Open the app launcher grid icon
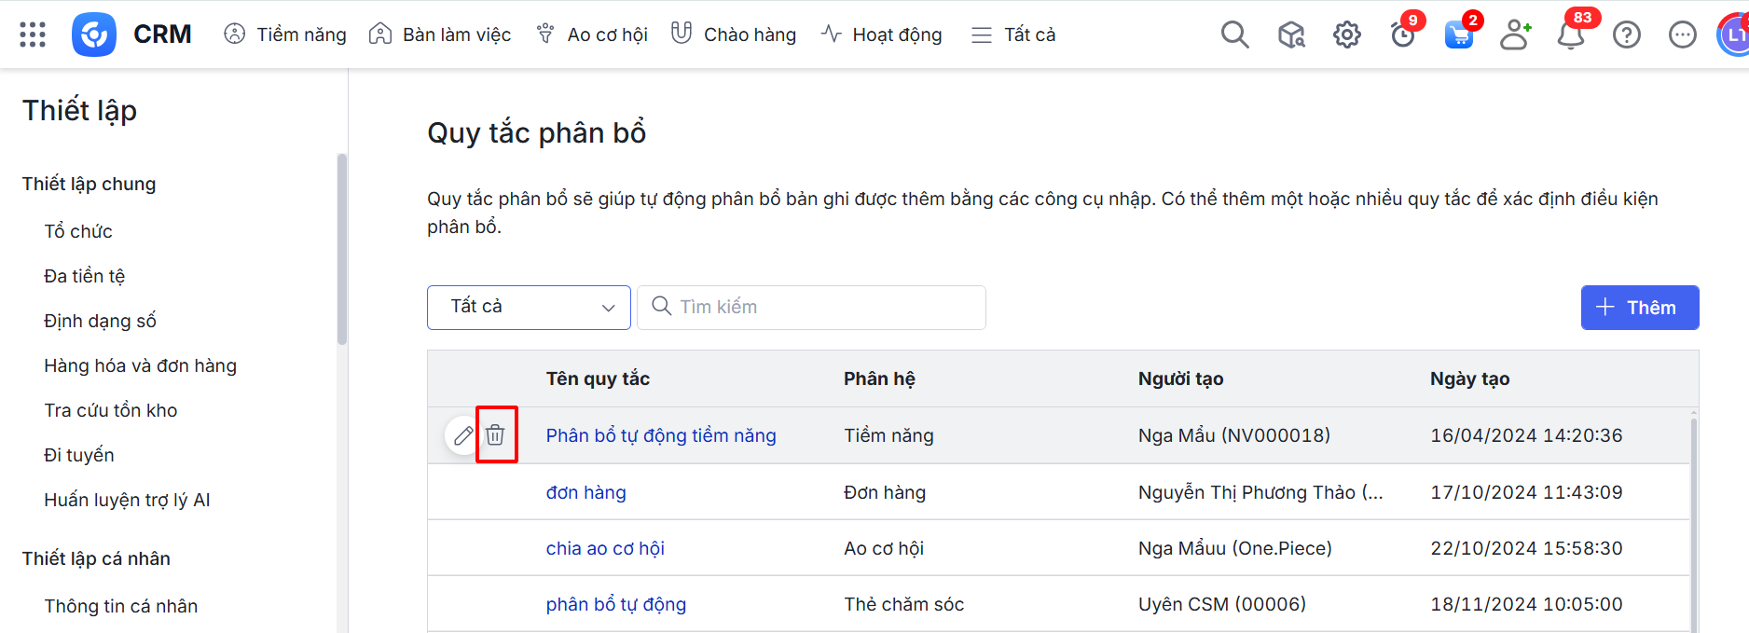The image size is (1749, 633). 33,34
